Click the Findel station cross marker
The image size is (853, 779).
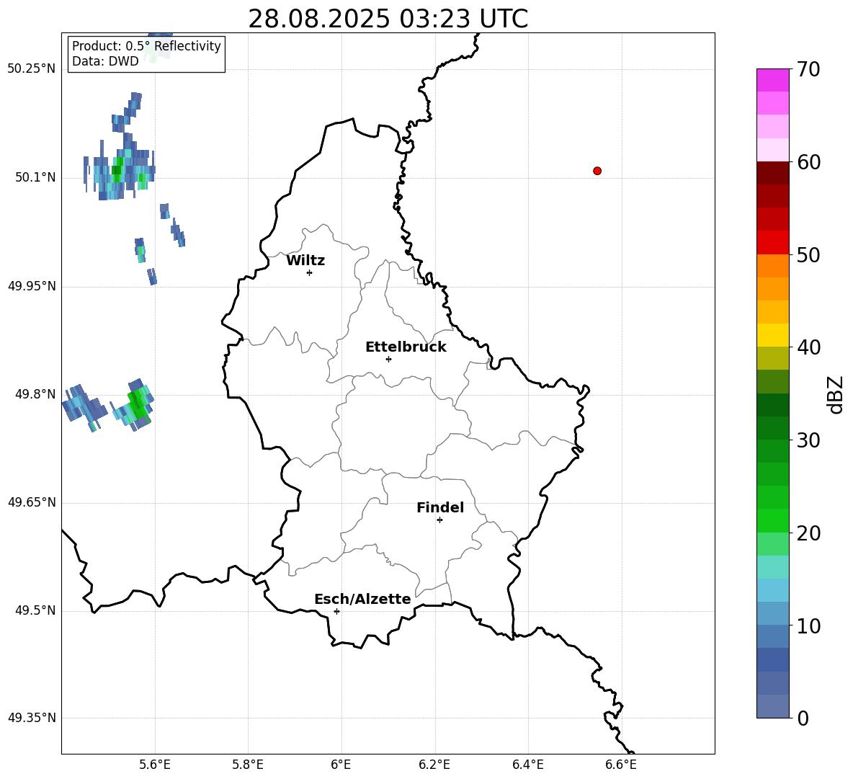point(439,520)
